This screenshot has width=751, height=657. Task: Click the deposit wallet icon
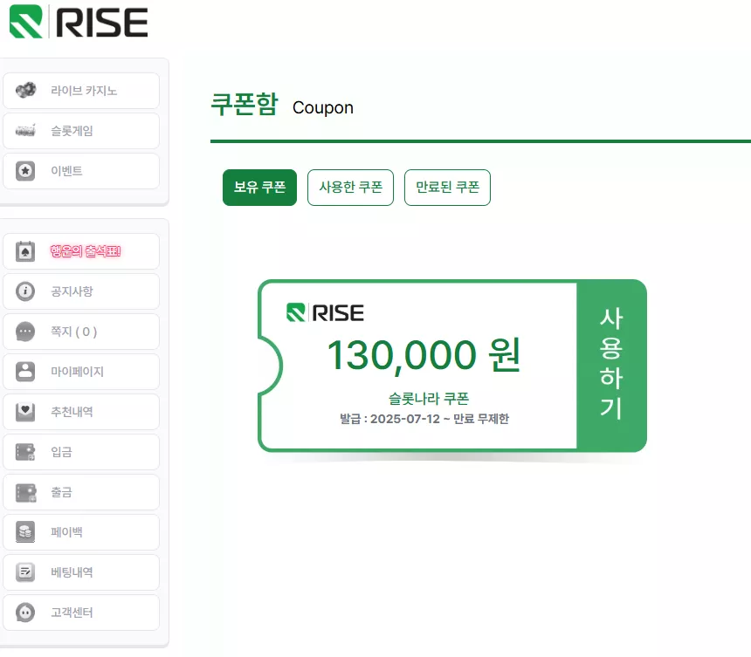[25, 452]
